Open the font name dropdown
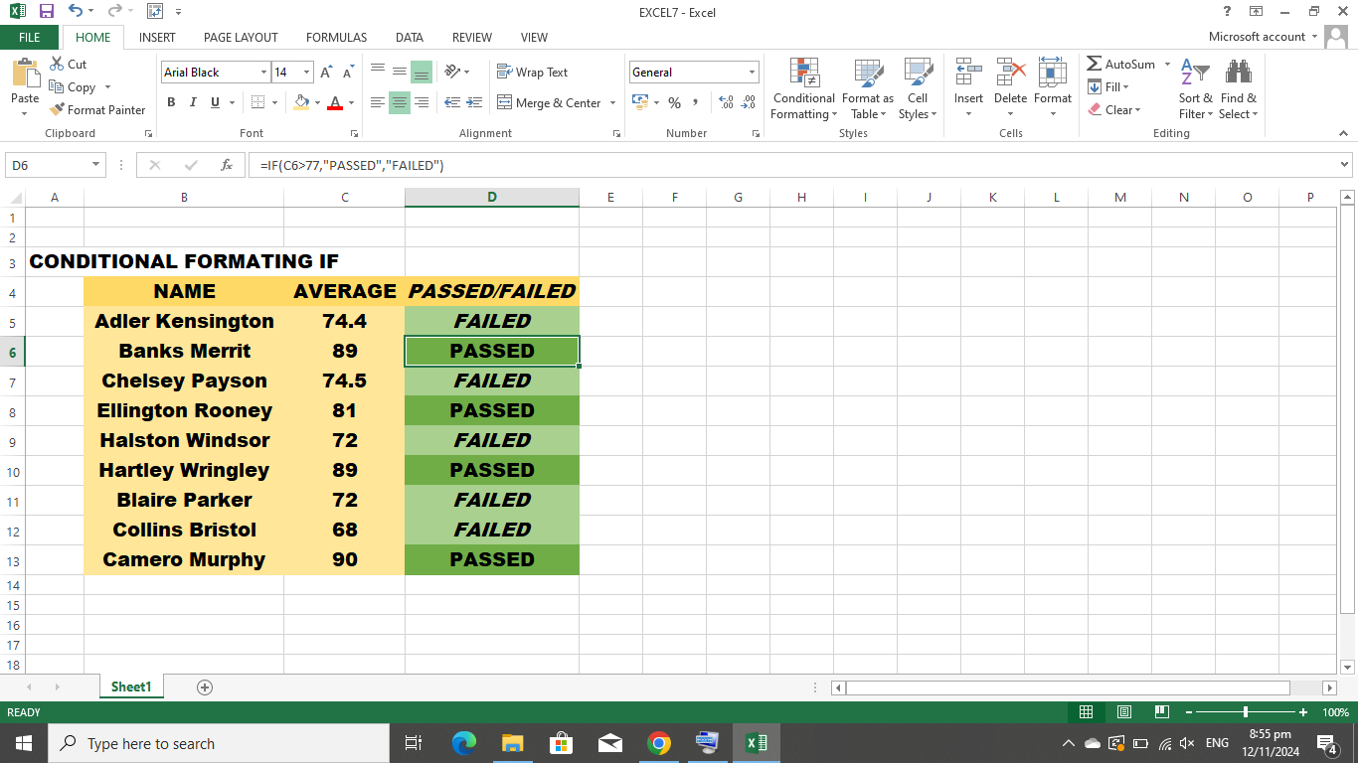Viewport: 1358px width, 763px height. coord(263,73)
